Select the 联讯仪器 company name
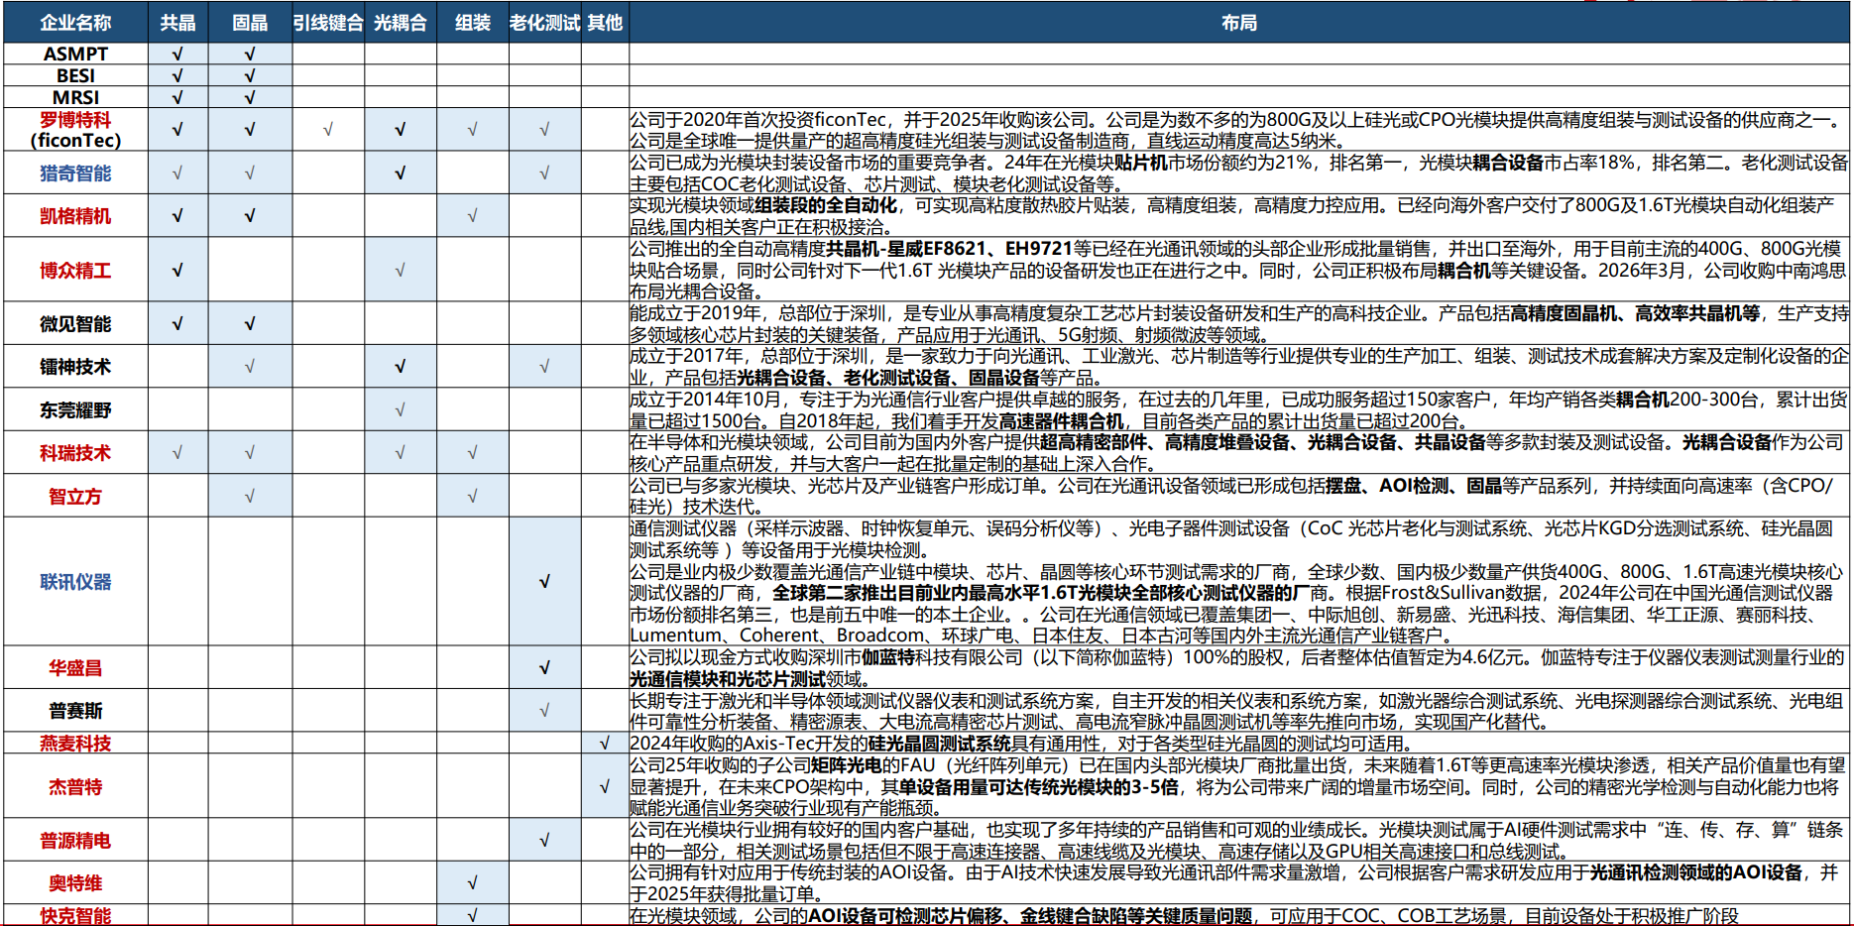The image size is (1854, 926). click(x=75, y=582)
